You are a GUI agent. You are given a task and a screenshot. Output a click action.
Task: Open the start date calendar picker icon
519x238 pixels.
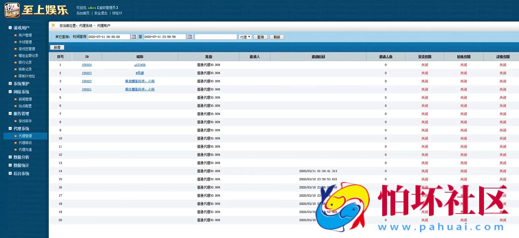[134, 37]
